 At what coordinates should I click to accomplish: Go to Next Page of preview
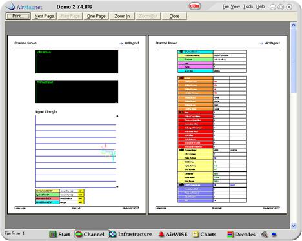(44, 16)
